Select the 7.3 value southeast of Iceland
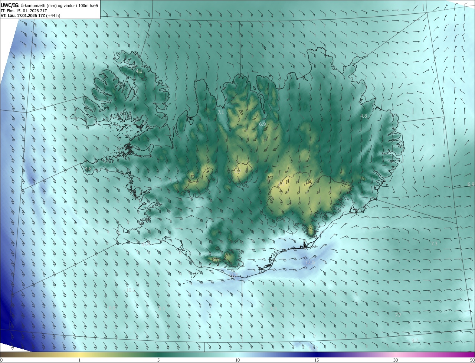This screenshot has width=475, height=363. tap(434, 243)
